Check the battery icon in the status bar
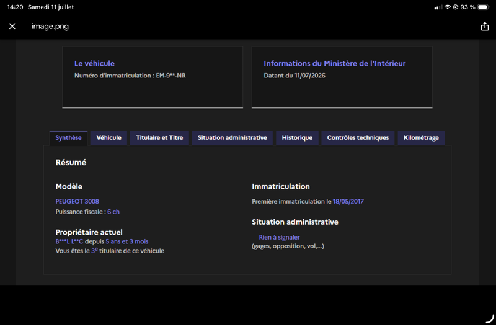This screenshot has height=325, width=496. pyautogui.click(x=484, y=7)
